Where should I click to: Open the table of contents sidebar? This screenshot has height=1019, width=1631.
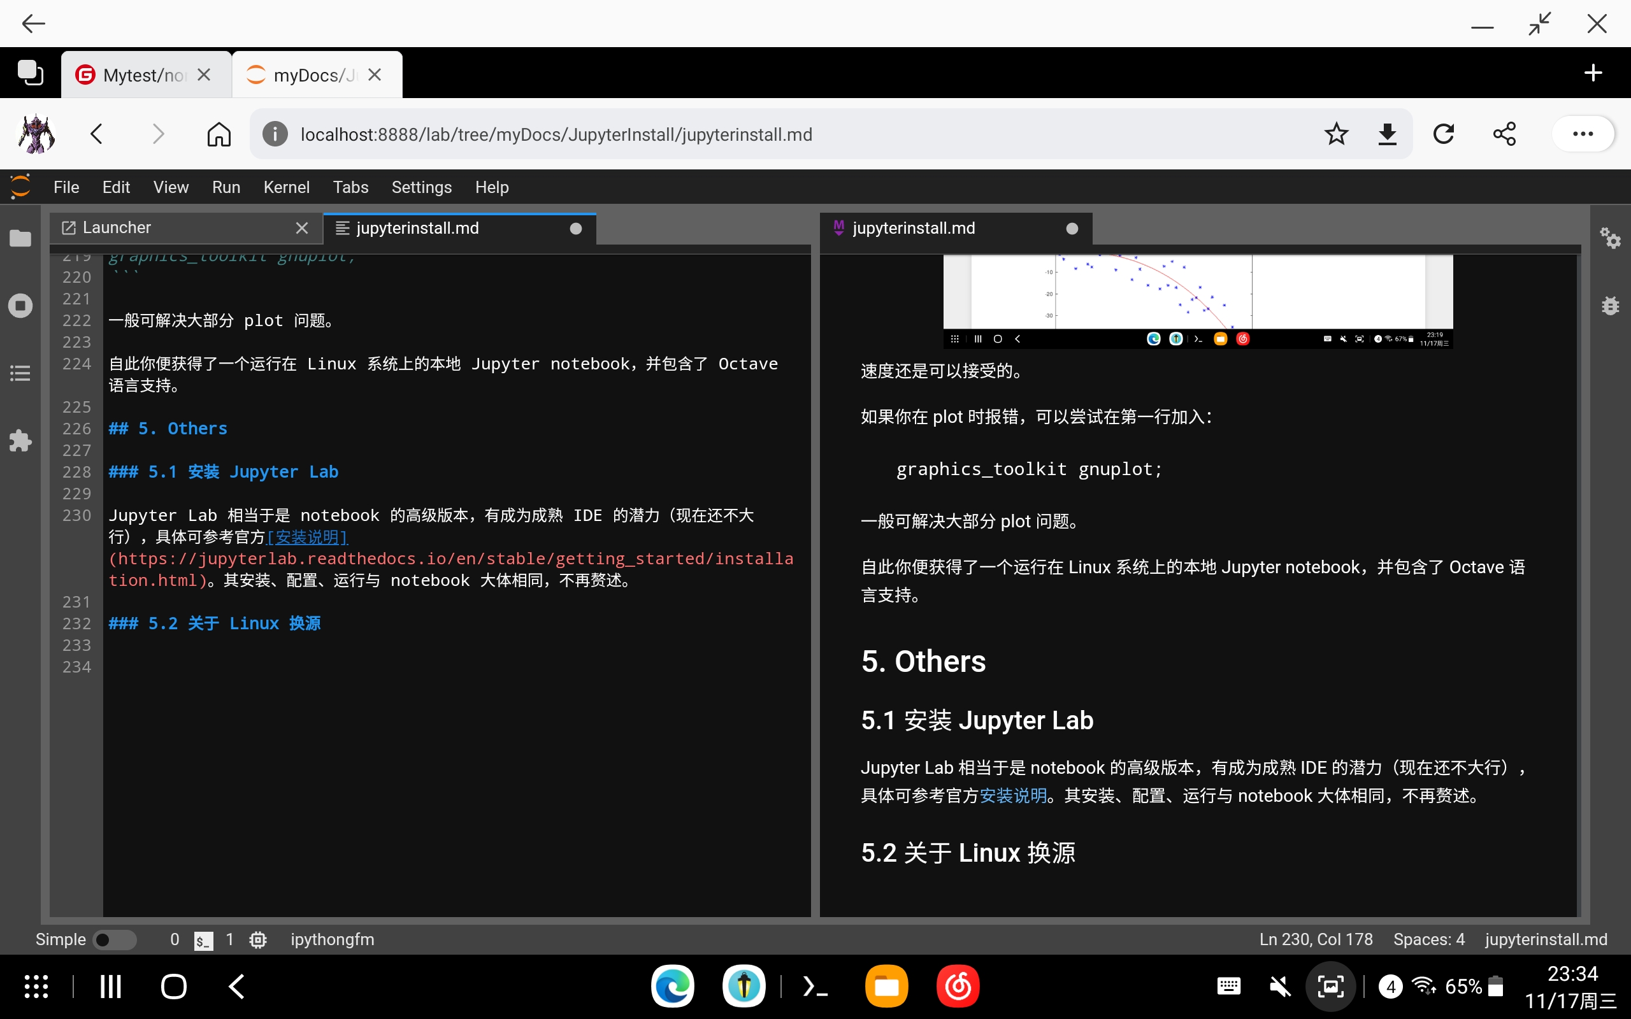tap(20, 373)
